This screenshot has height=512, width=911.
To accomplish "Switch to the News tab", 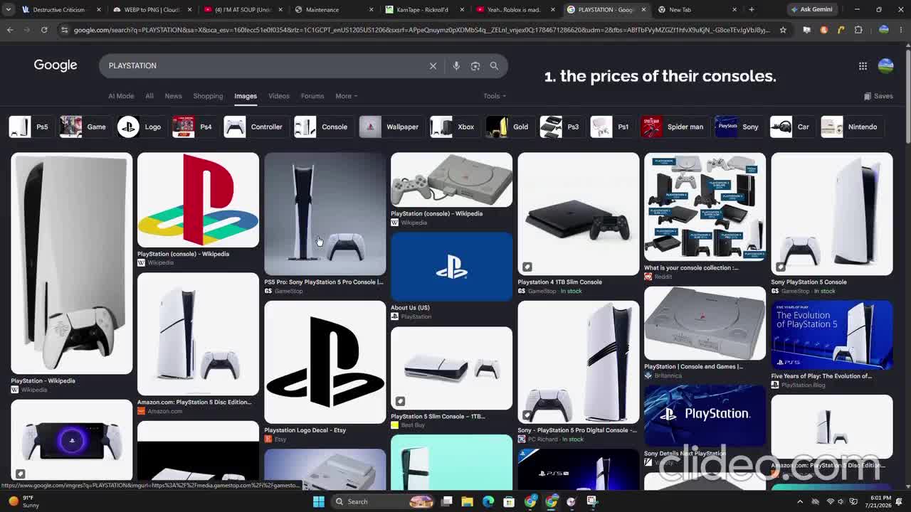I will click(x=173, y=96).
